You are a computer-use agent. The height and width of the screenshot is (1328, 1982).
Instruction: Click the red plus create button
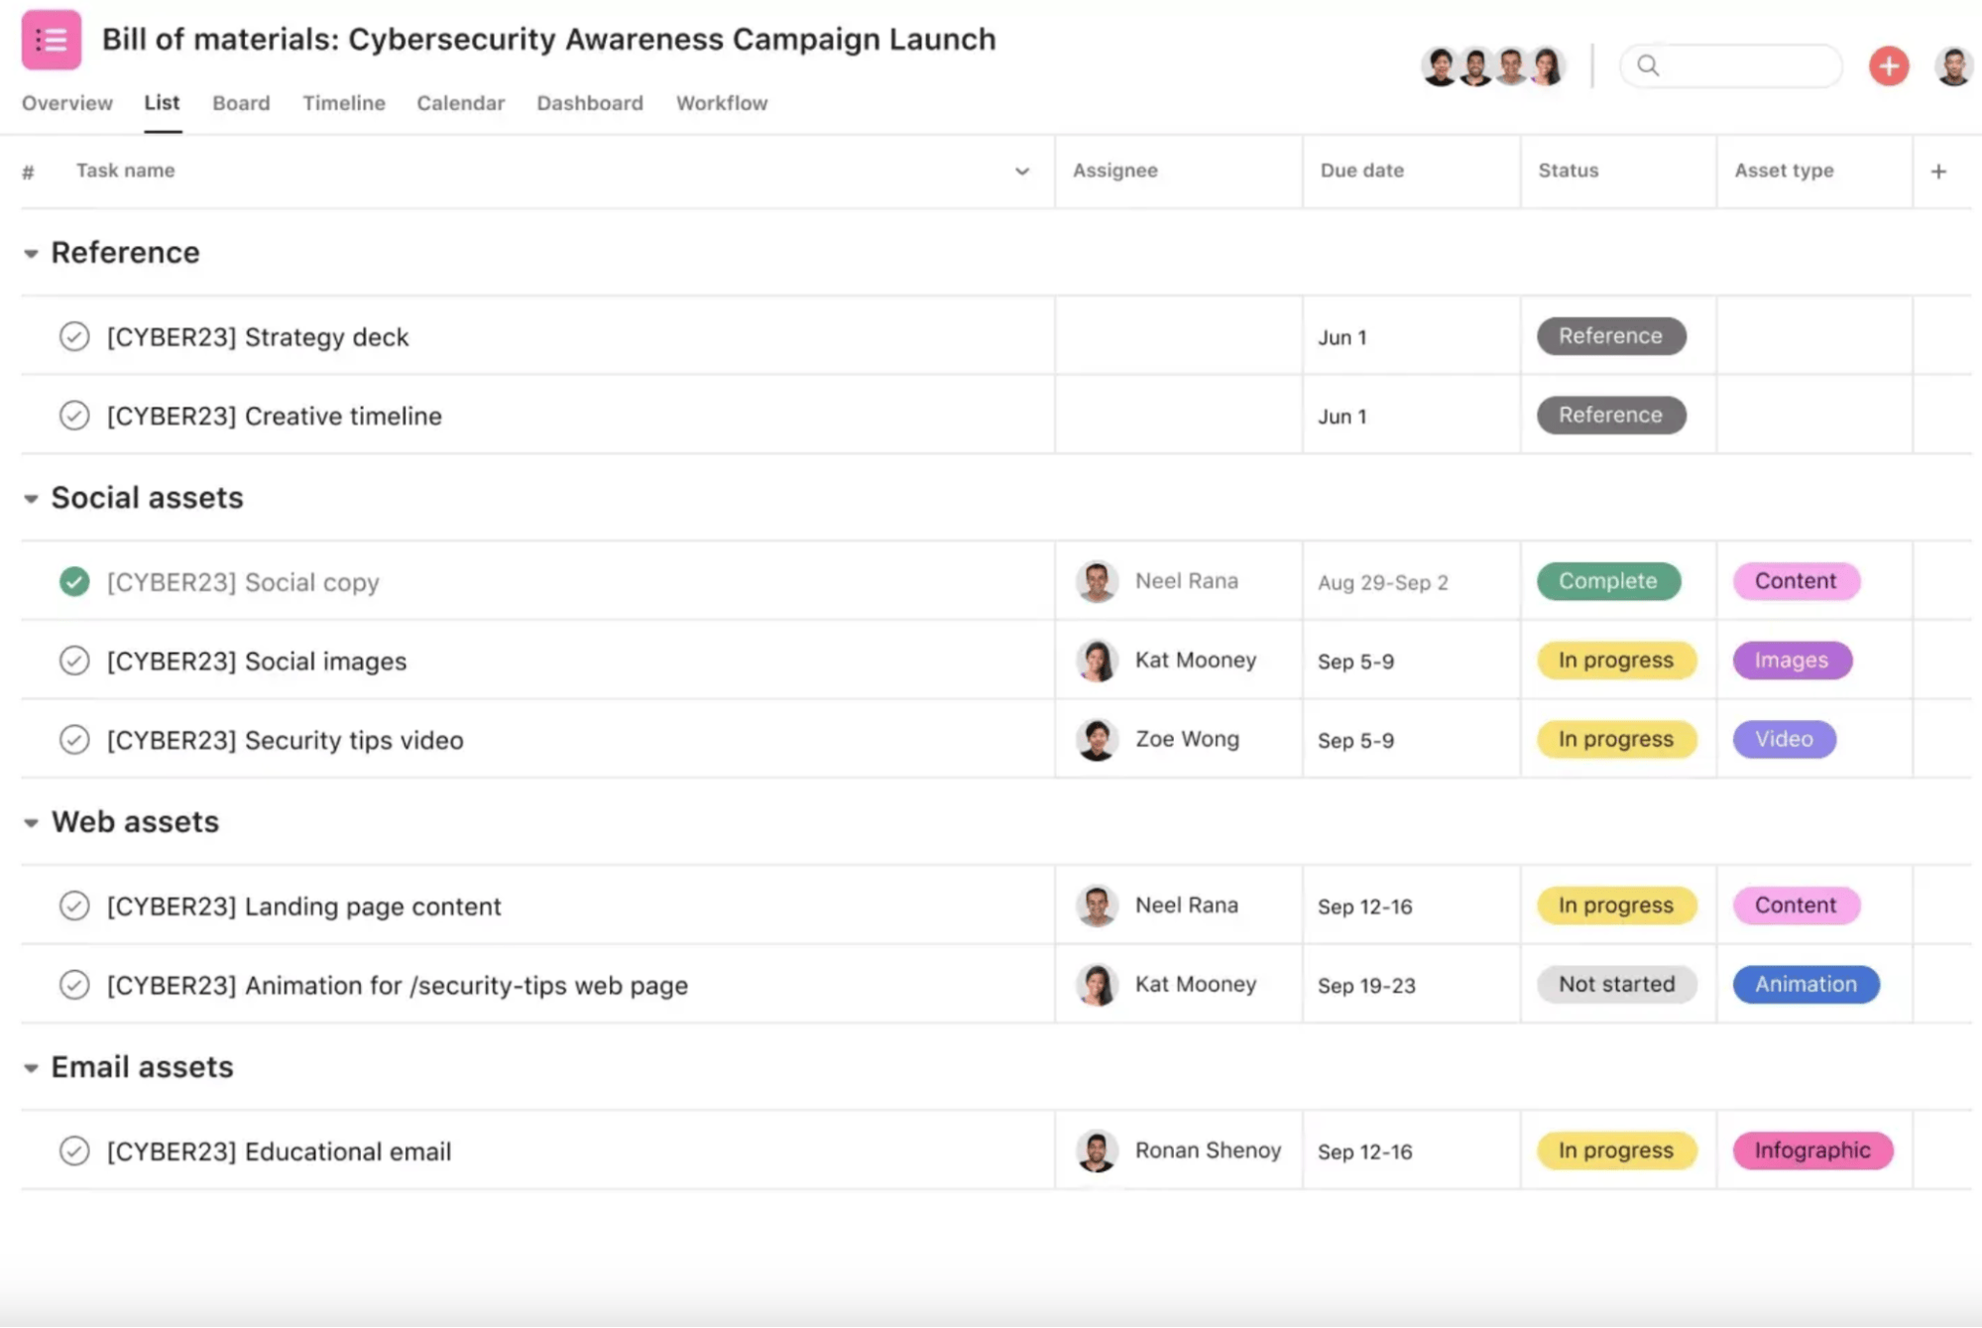tap(1888, 65)
